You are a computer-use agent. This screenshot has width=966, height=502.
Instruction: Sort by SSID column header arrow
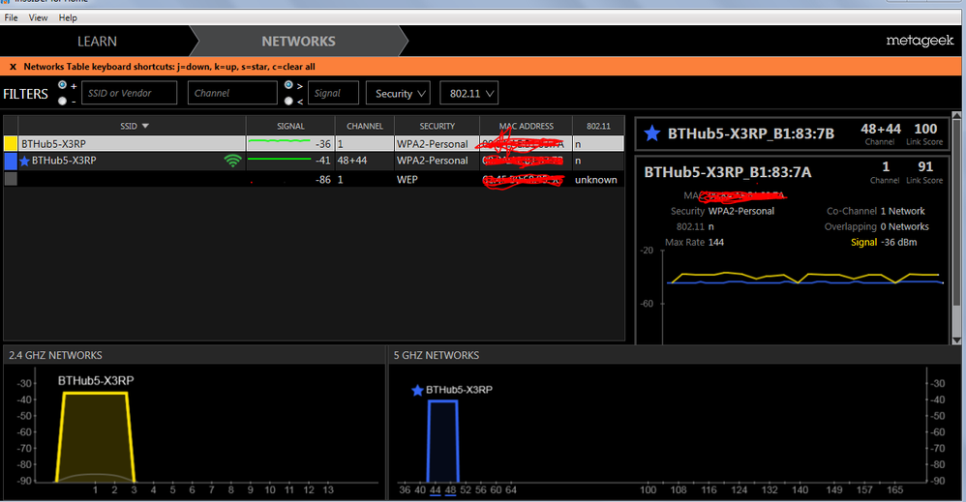[145, 126]
